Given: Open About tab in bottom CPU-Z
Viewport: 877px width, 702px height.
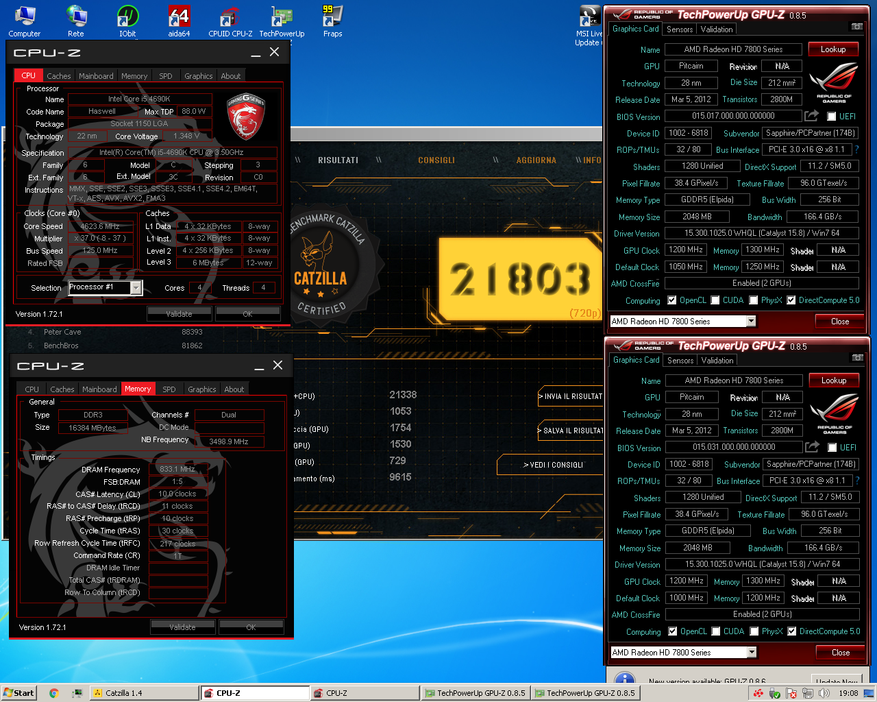Looking at the screenshot, I should coord(234,389).
